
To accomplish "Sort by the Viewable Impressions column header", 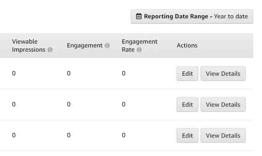I will tap(29, 45).
